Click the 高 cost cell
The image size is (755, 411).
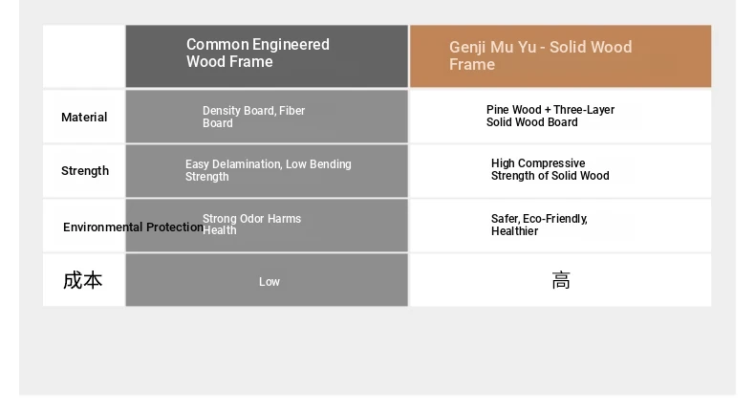coord(561,280)
